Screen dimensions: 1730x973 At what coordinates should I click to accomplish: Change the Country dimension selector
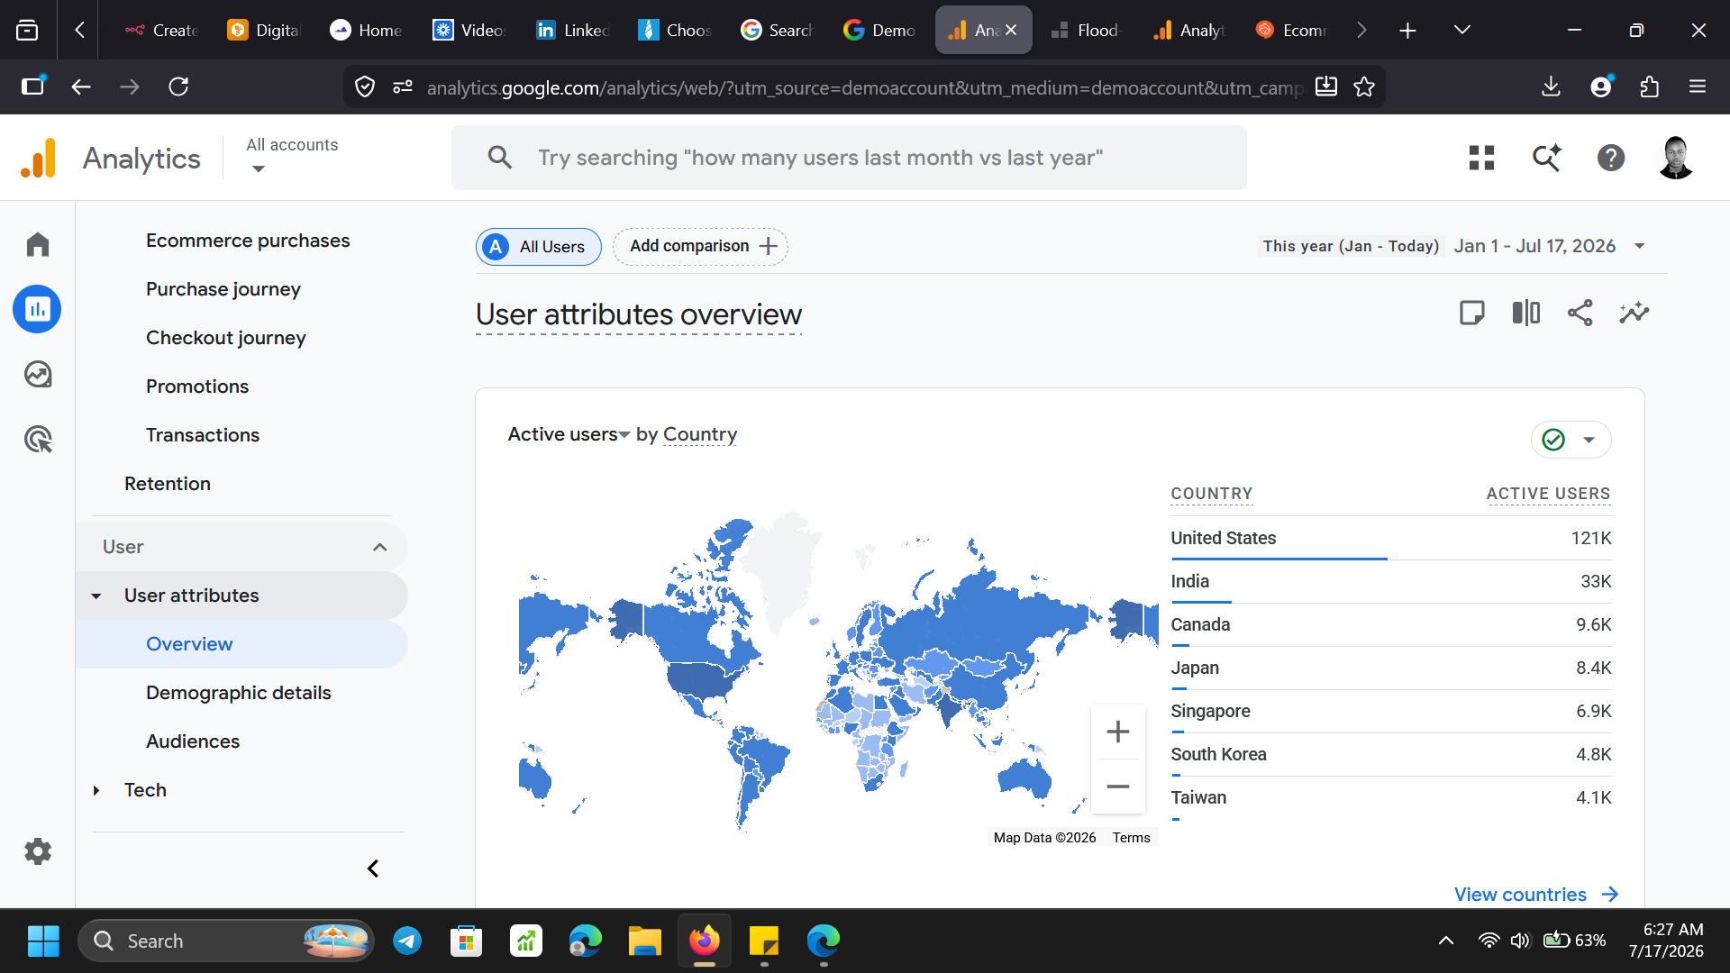pos(700,434)
